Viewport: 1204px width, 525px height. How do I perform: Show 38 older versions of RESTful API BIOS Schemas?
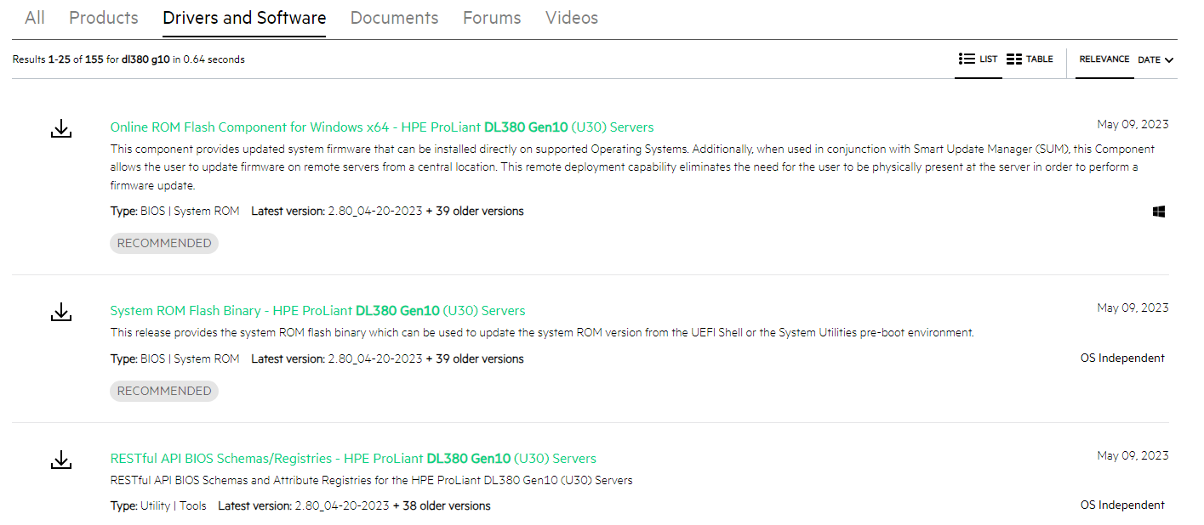(x=442, y=506)
